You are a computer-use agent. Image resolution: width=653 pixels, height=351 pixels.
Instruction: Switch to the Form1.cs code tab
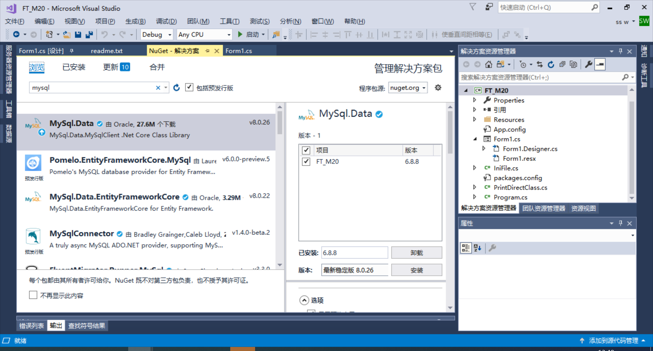point(239,51)
